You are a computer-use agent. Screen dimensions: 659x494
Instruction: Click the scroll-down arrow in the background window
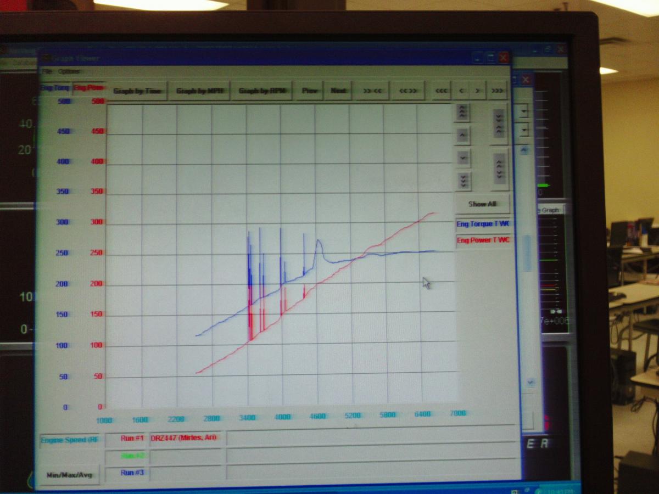[530, 381]
